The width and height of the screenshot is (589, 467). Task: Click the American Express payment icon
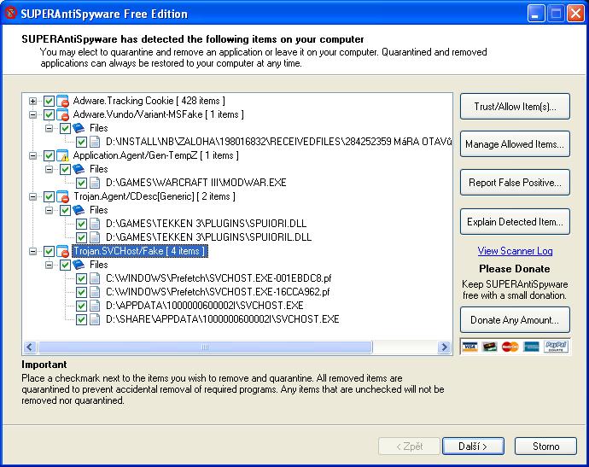click(531, 347)
